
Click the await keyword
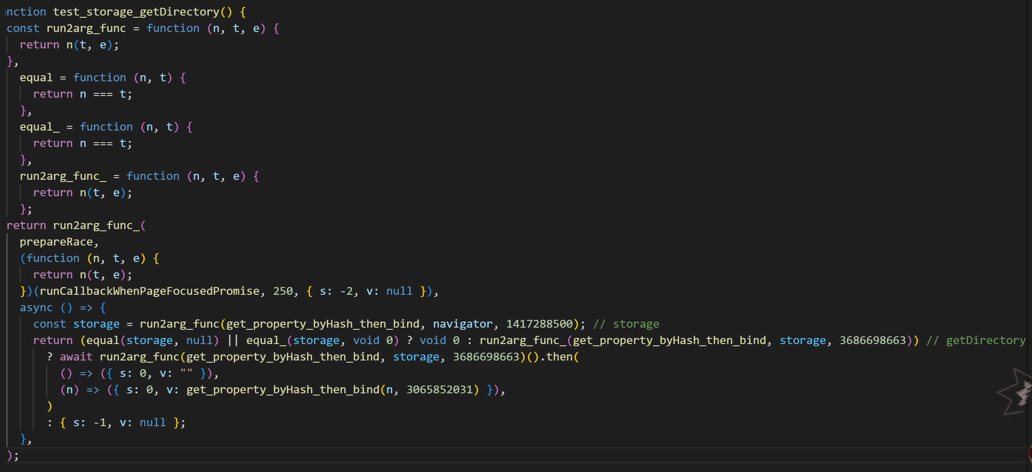[x=76, y=357]
